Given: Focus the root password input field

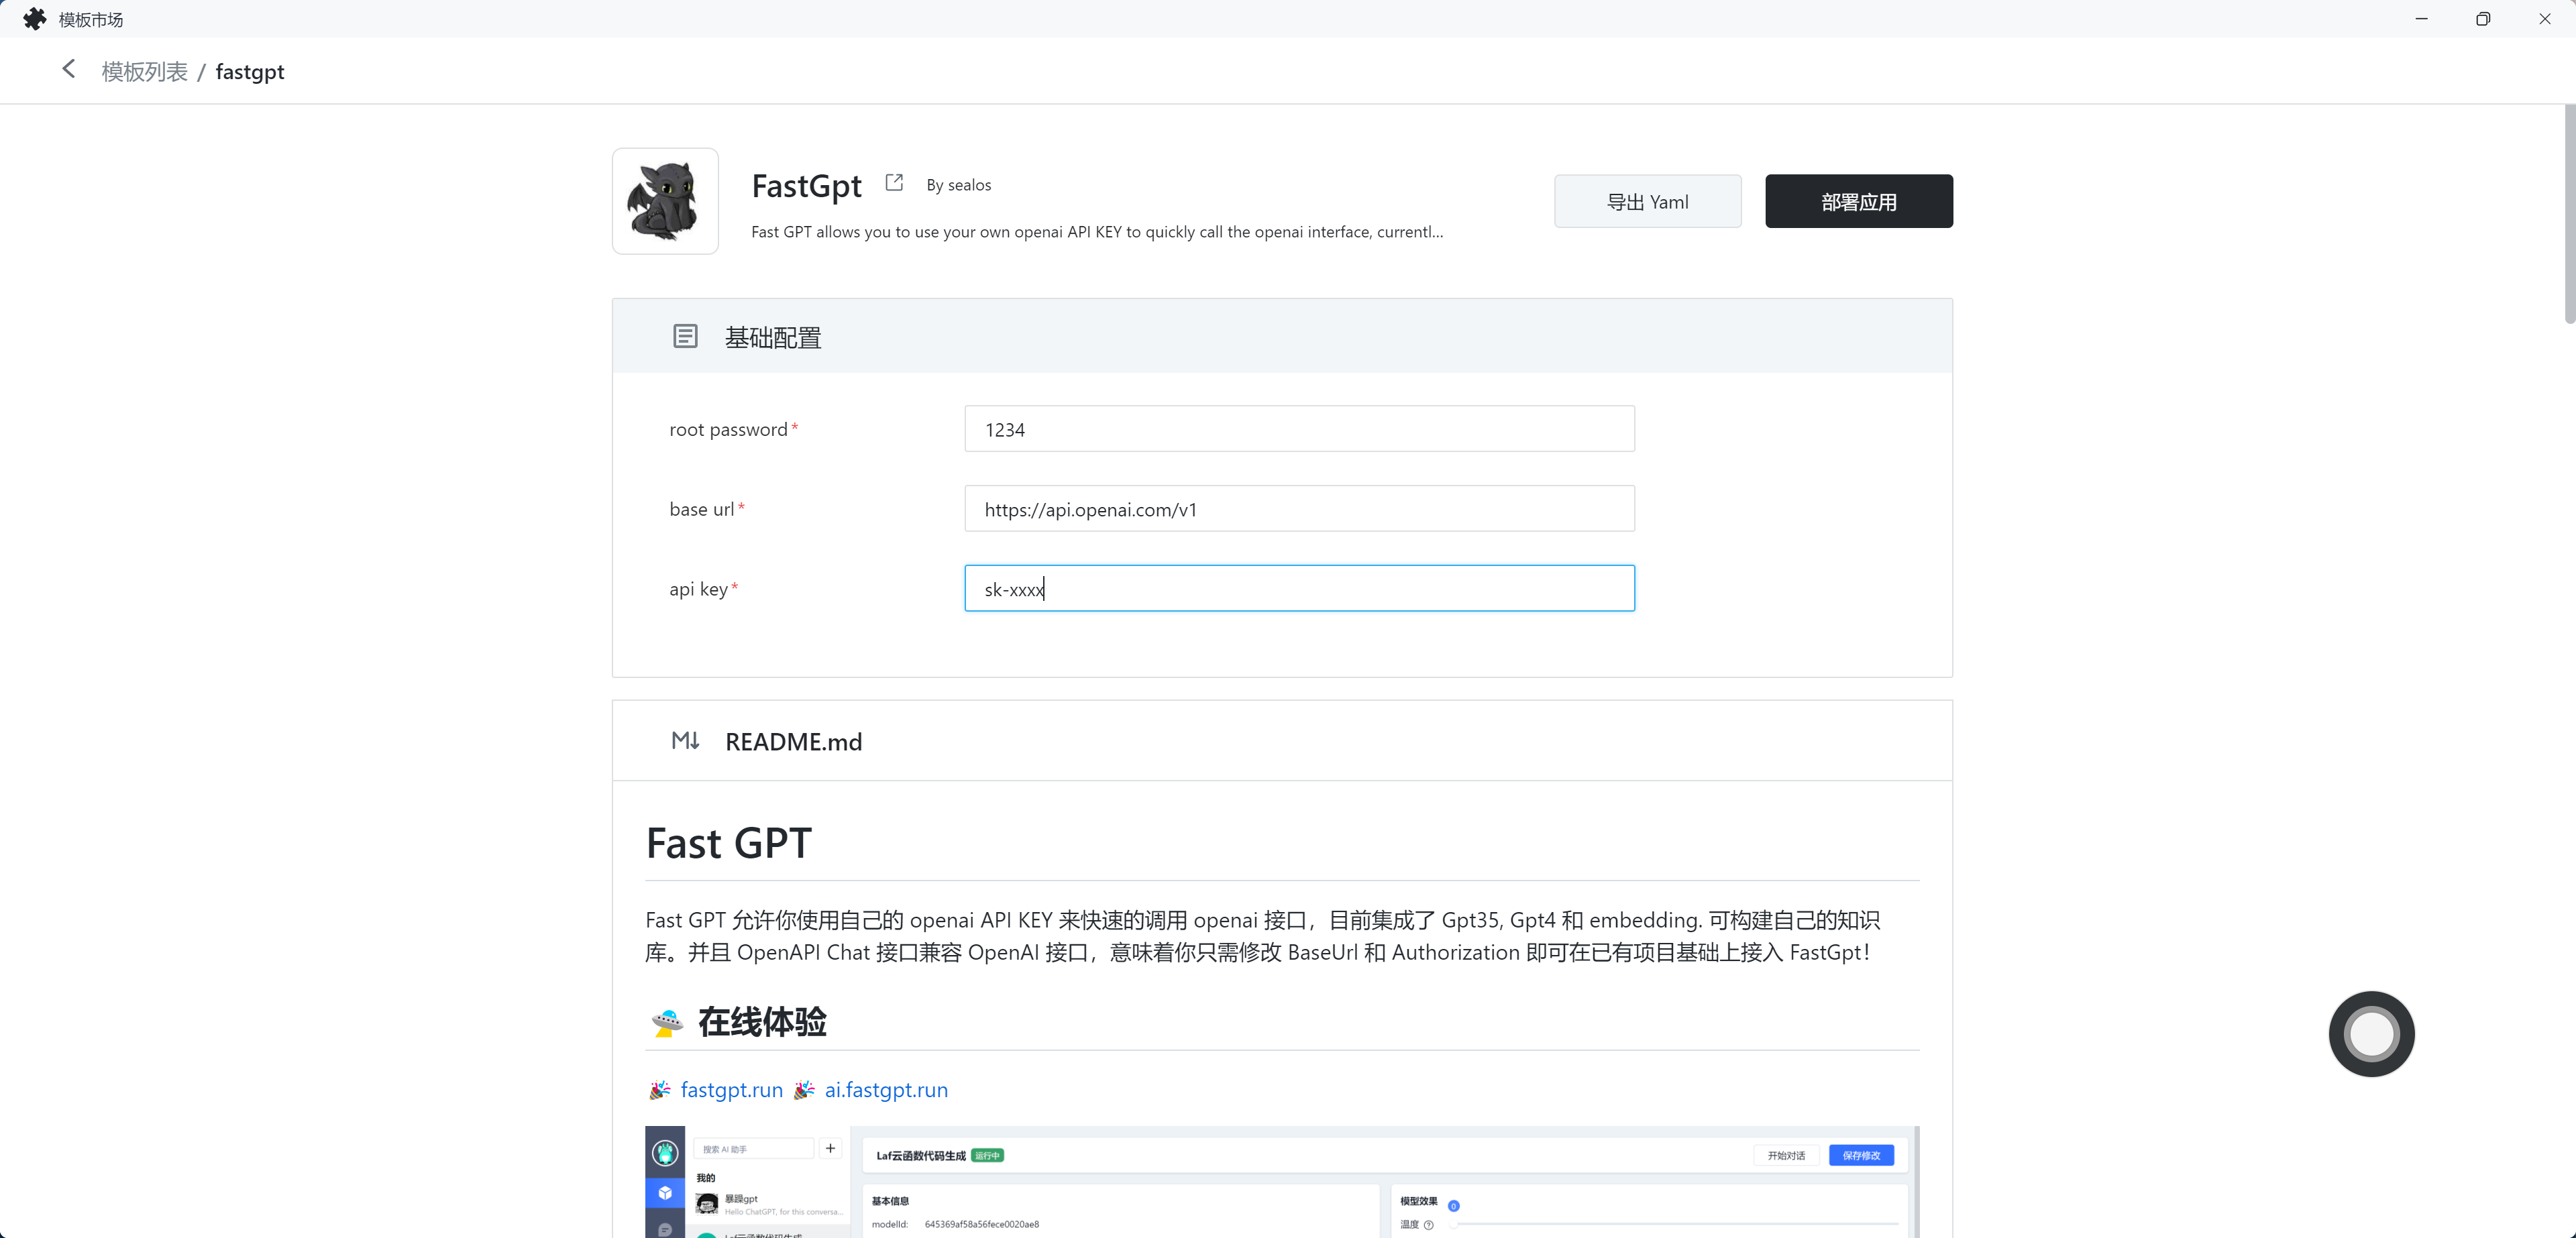Looking at the screenshot, I should pyautogui.click(x=1299, y=429).
